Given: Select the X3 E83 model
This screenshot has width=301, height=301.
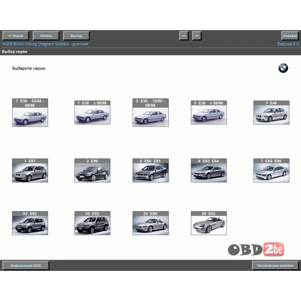Looking at the screenshot, I should (30, 223).
